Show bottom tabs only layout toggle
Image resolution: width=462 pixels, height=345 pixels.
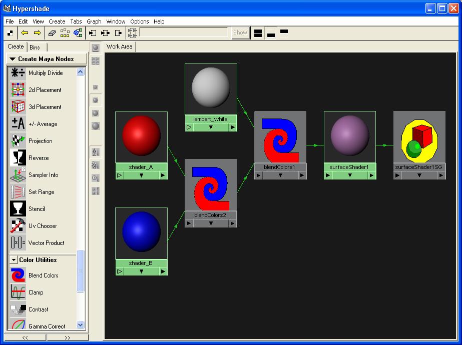[x=271, y=33]
